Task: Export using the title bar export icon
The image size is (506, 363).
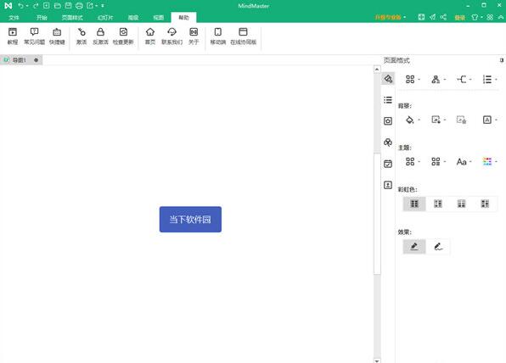Action: [x=90, y=6]
